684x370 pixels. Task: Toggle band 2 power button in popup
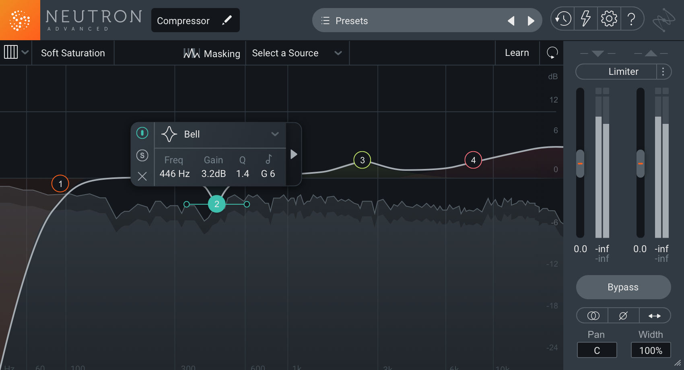(142, 133)
